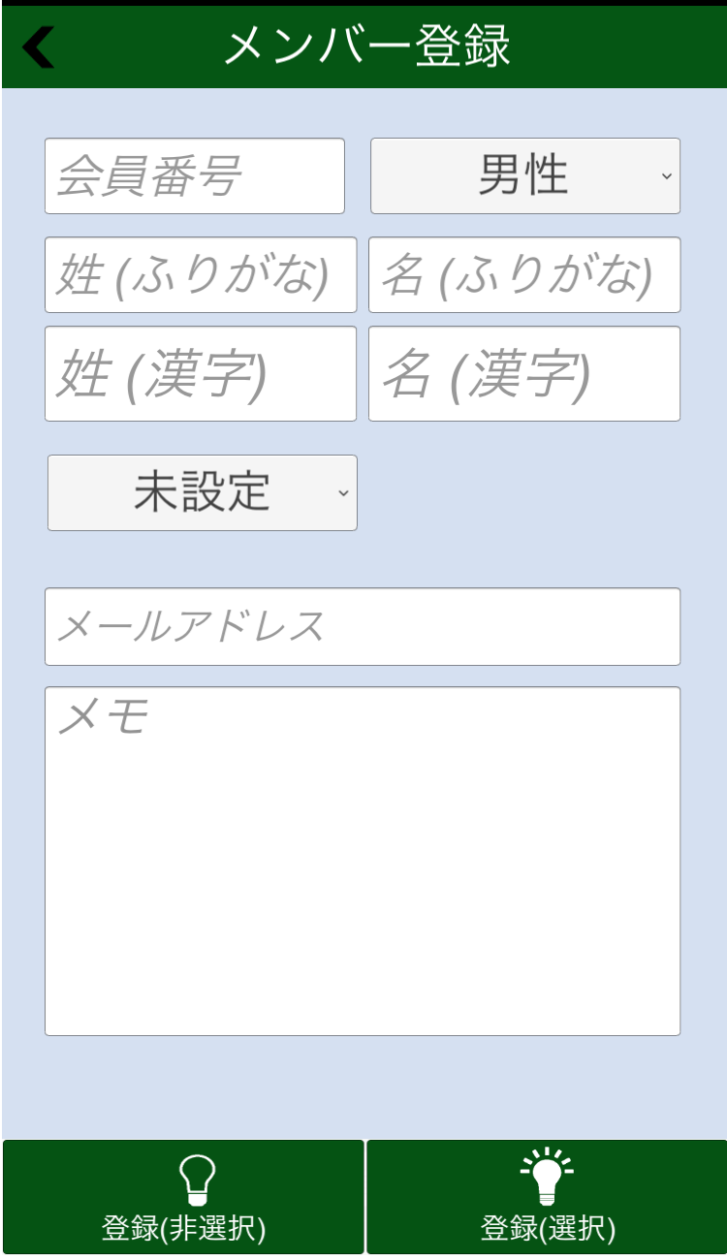Click the blank area below the メモ box
The height and width of the screenshot is (1260, 727).
[363, 1086]
